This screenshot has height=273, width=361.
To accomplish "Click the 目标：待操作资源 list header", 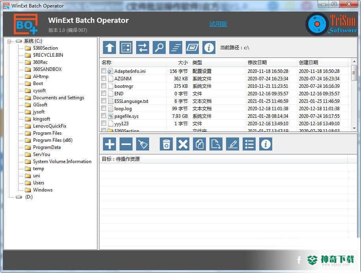I will click(223, 159).
